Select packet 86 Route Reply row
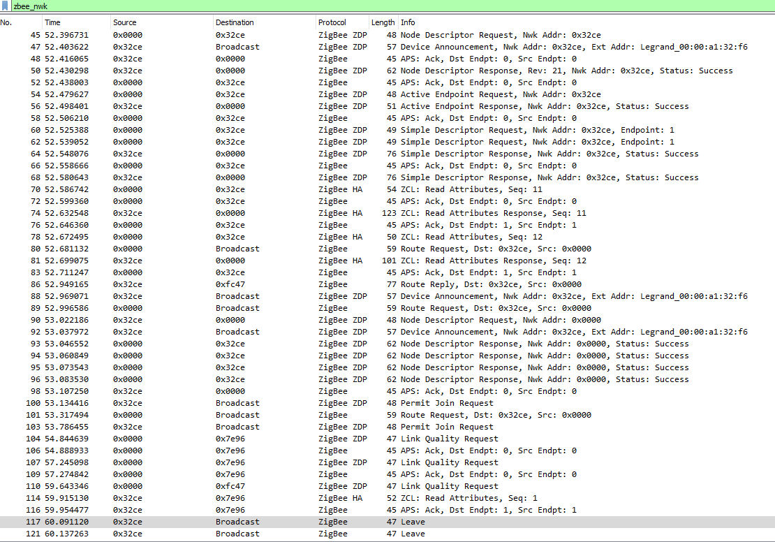The image size is (775, 542). point(387,284)
